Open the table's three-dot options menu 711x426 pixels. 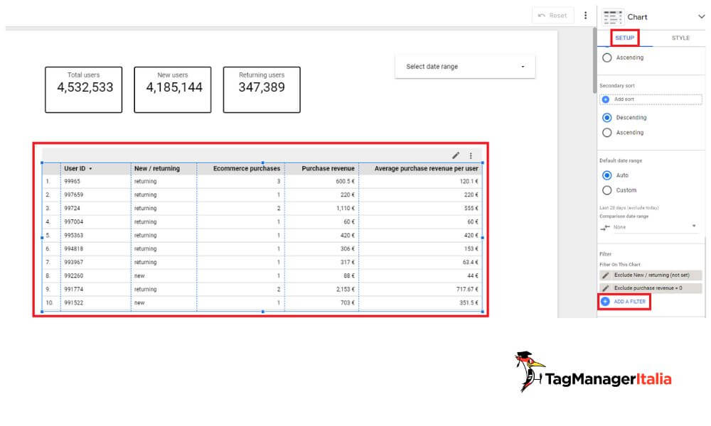coord(471,155)
